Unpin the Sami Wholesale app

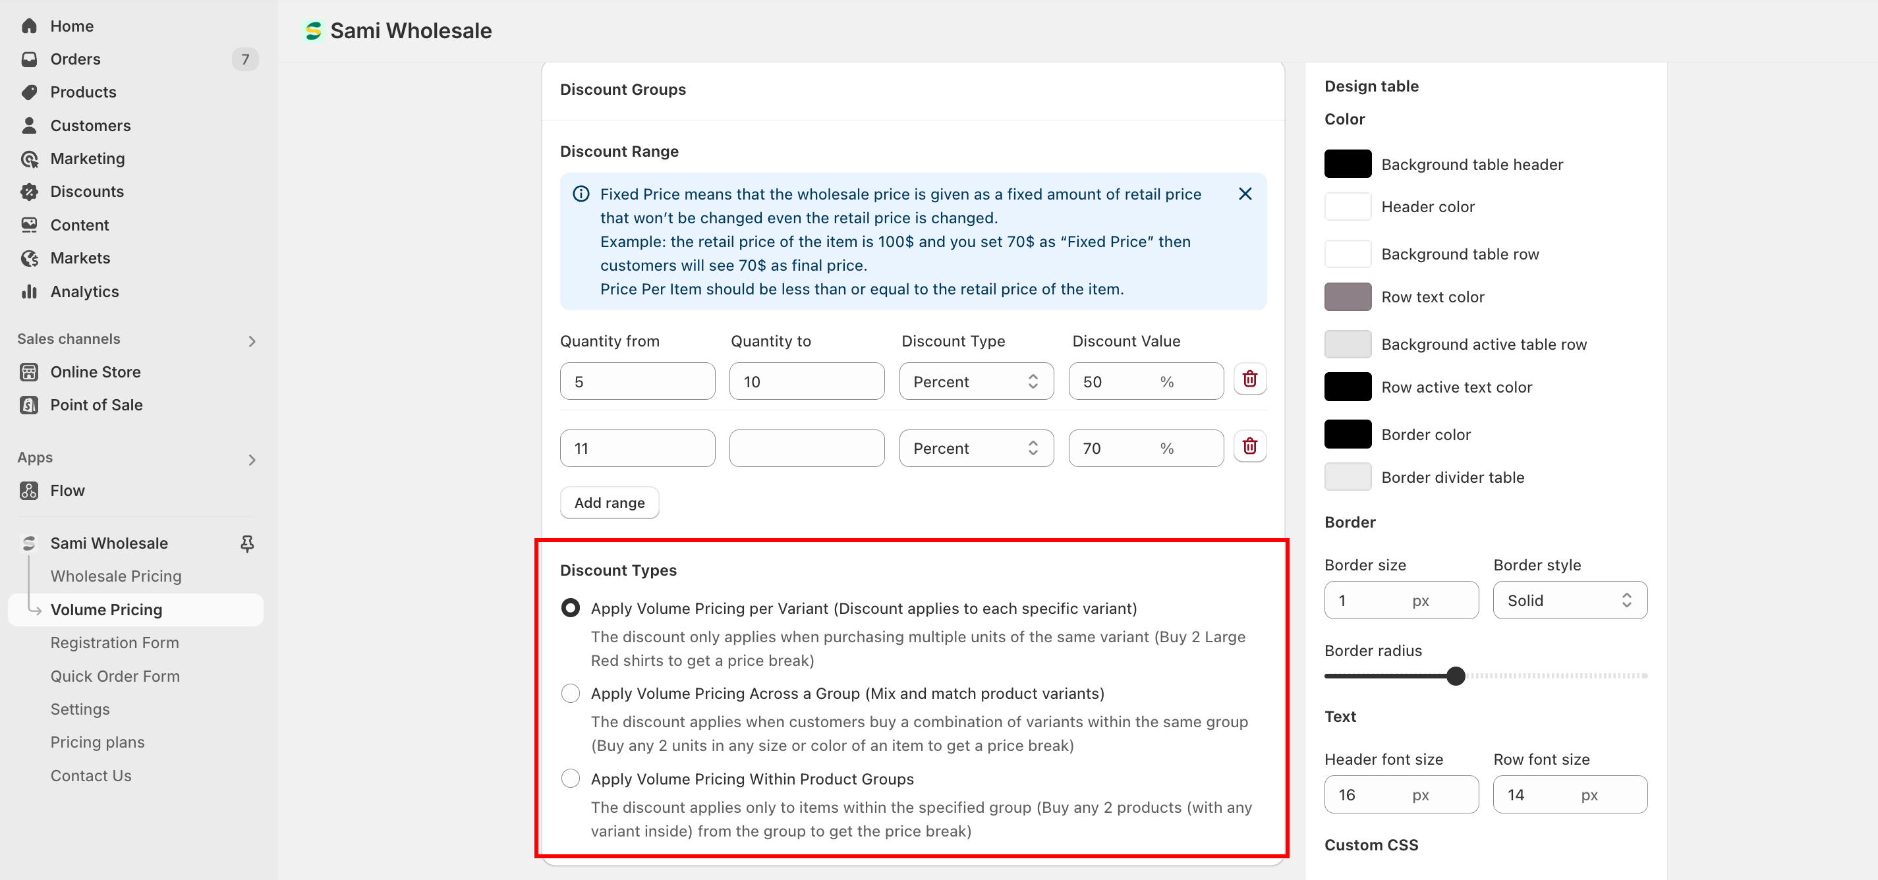point(247,543)
